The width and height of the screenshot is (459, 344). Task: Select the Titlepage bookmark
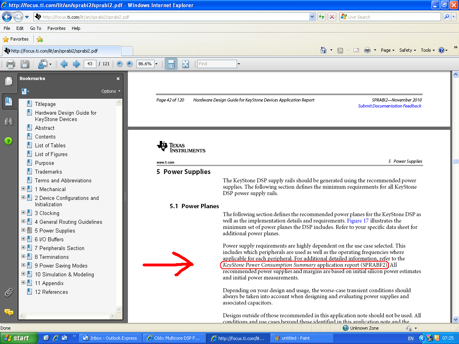coord(45,104)
